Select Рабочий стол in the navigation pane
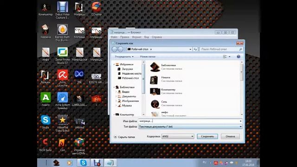Viewport: 297px width, 167px height. click(x=129, y=78)
